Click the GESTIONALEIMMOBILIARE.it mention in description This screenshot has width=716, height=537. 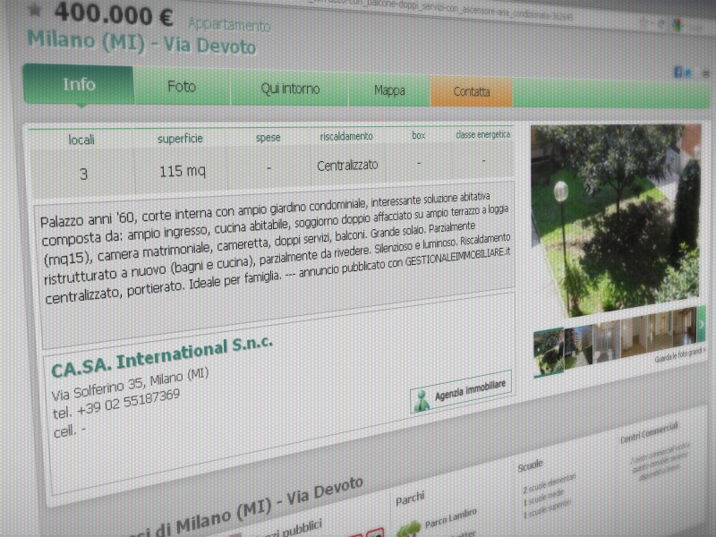click(x=457, y=257)
